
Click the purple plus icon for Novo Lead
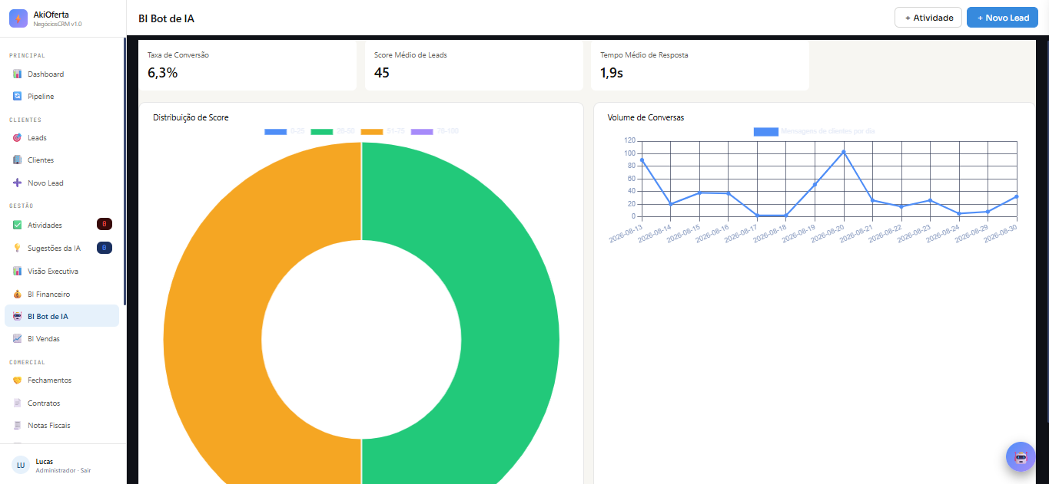click(x=18, y=183)
